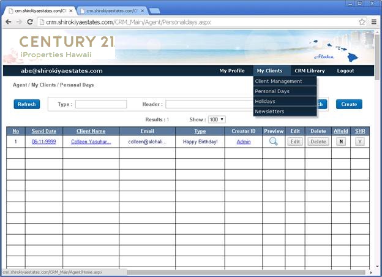Open the 06-11-9999 send date link

coord(44,142)
